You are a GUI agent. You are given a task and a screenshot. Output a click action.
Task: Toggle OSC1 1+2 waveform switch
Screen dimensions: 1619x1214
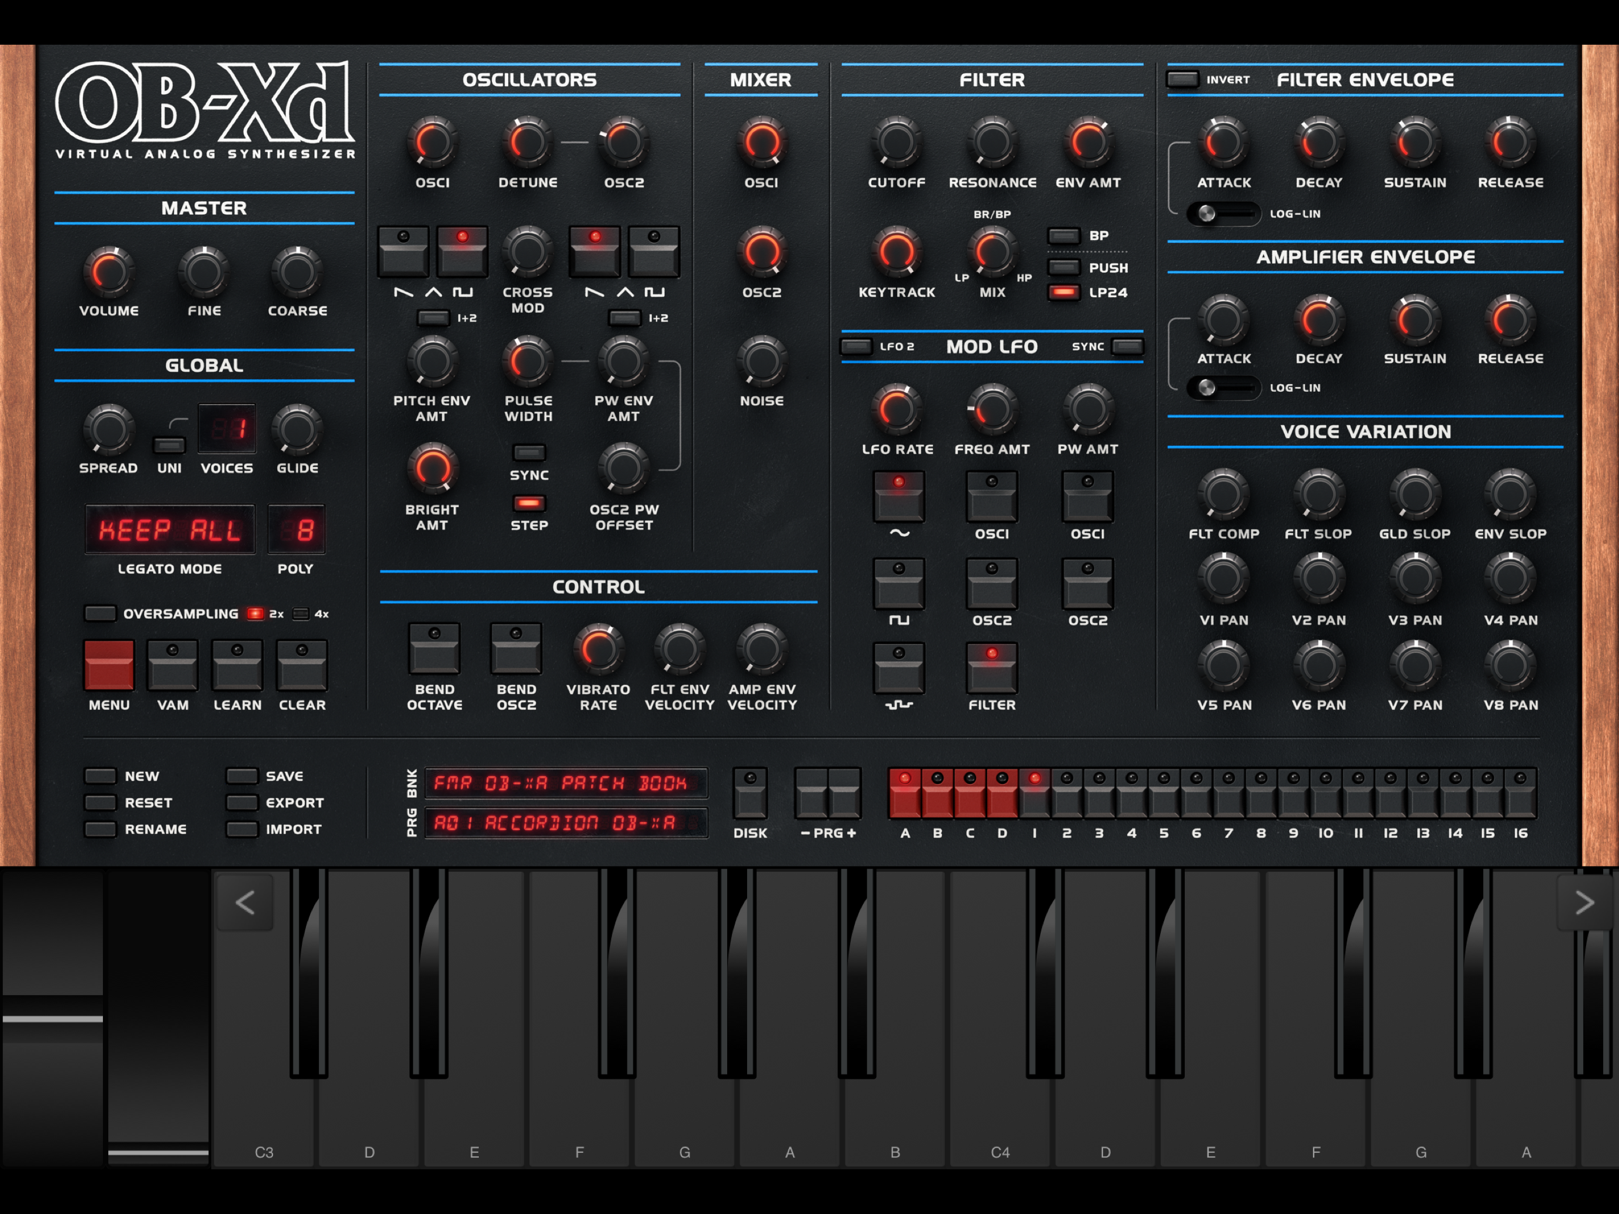coord(432,318)
